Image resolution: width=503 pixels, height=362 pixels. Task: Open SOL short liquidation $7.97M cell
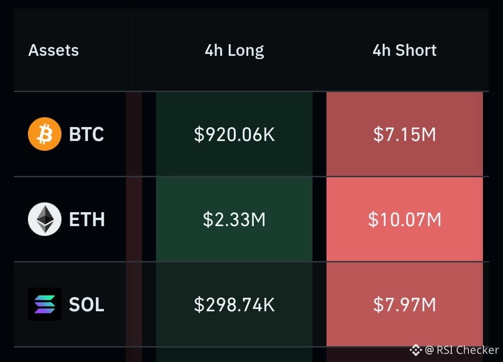pyautogui.click(x=405, y=304)
